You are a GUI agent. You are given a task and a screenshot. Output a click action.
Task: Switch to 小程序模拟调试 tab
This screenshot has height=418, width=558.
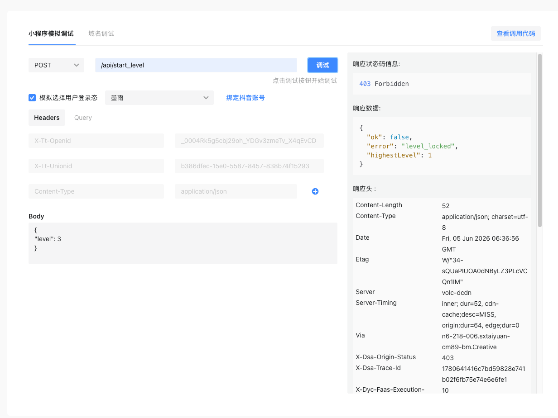[51, 33]
